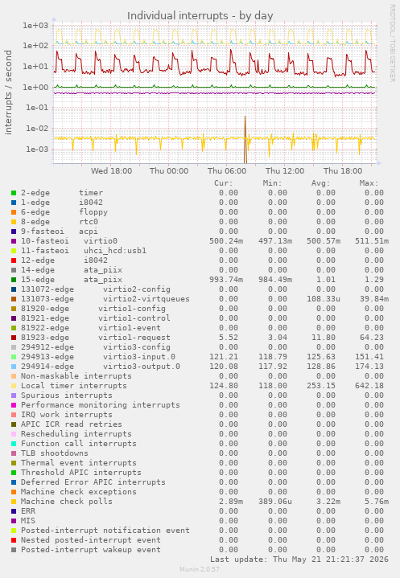Viewport: 400px width, 578px height.
Task: Click the graph title Individual interrupts - by day
Action: click(x=200, y=16)
